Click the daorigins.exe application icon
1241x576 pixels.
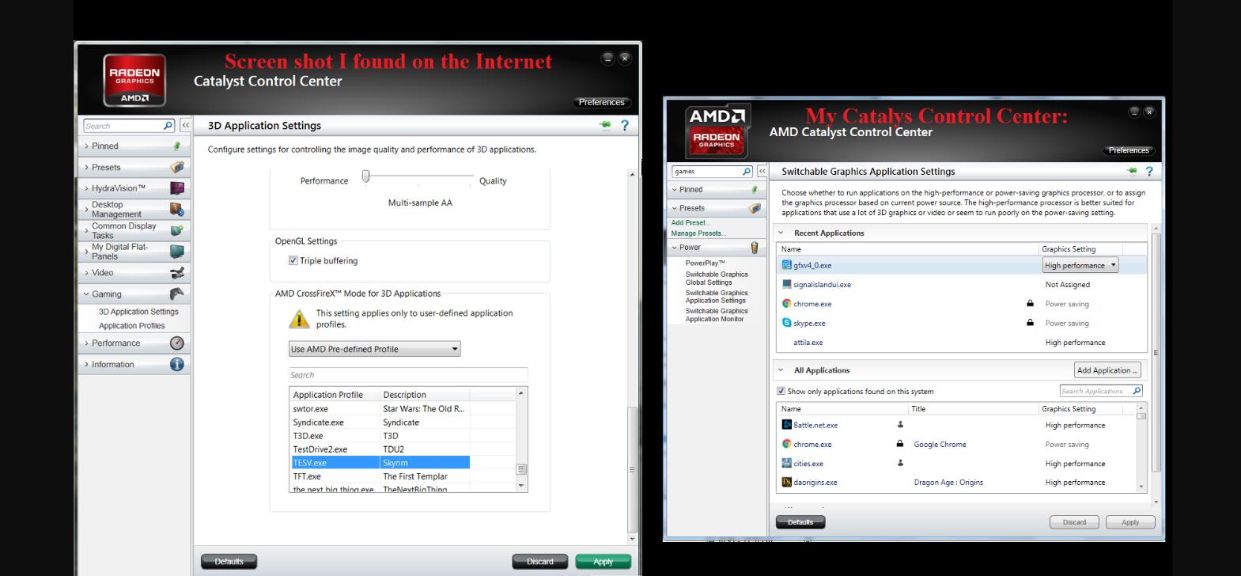[787, 482]
